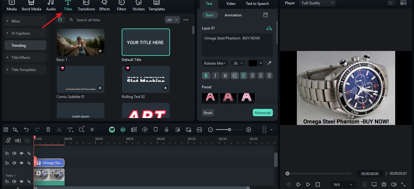Zoom in the timeline with plus icon
The width and height of the screenshot is (414, 189).
pos(249,130)
